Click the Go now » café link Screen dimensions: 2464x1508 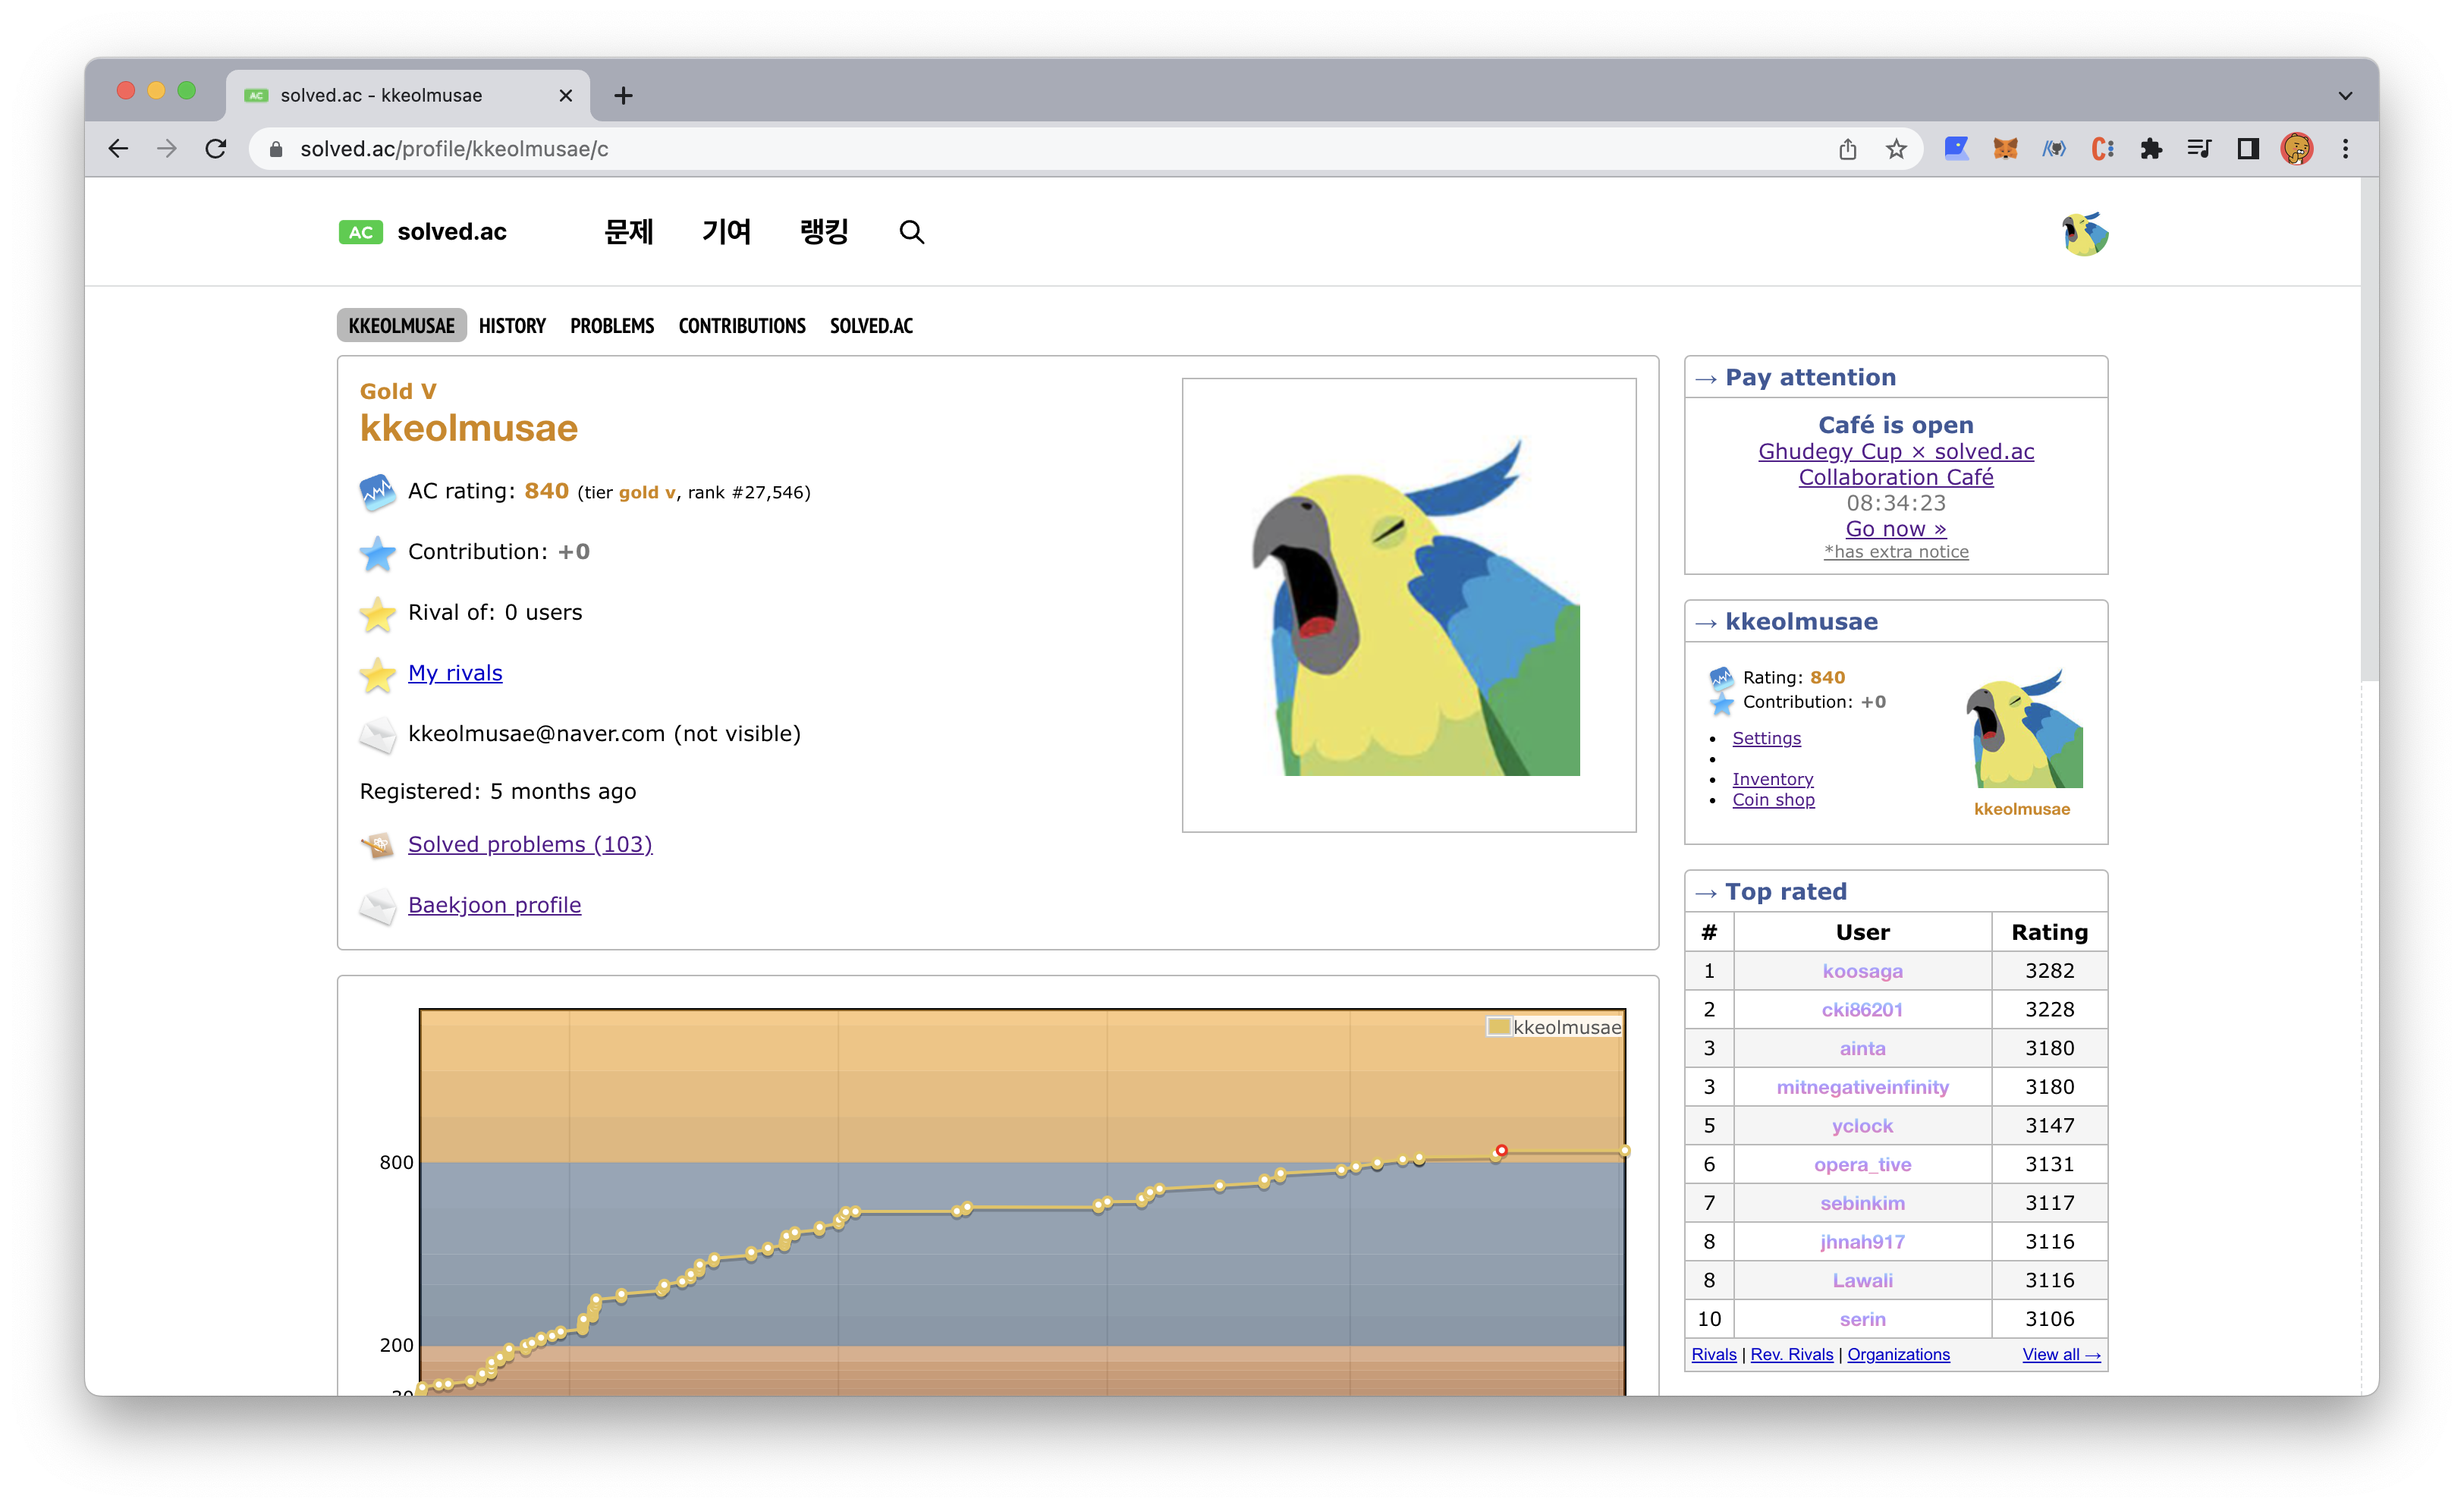coord(1895,529)
